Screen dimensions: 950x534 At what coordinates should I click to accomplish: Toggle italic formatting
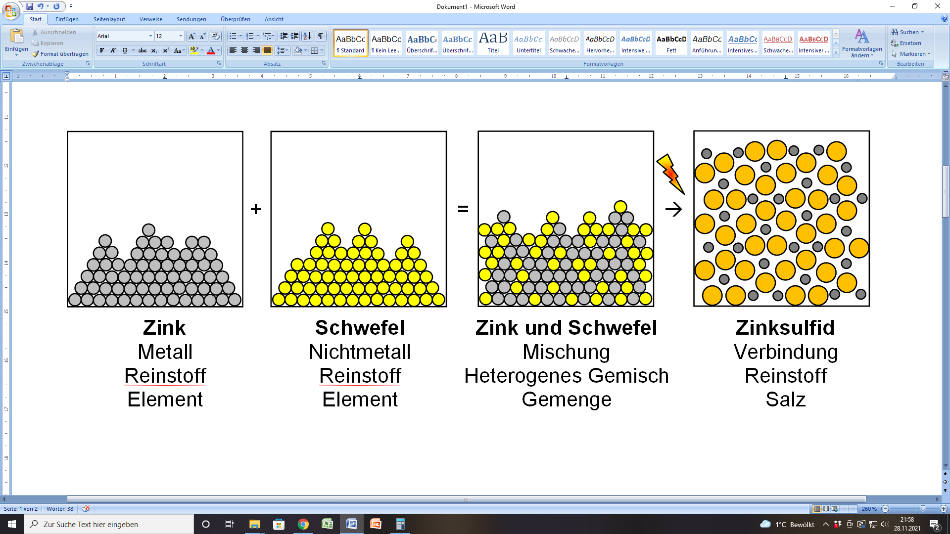tap(113, 50)
